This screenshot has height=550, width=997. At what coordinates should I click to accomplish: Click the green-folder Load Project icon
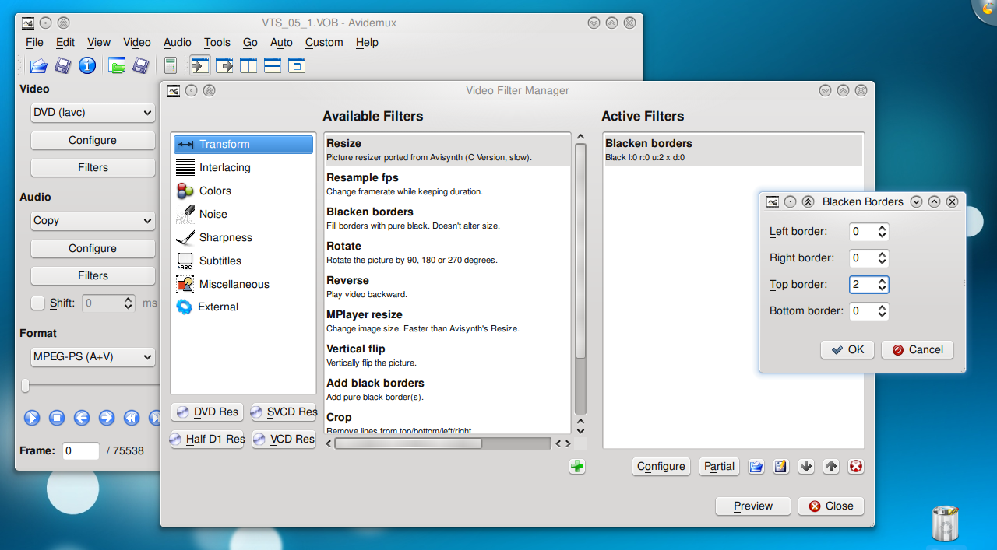coord(117,65)
